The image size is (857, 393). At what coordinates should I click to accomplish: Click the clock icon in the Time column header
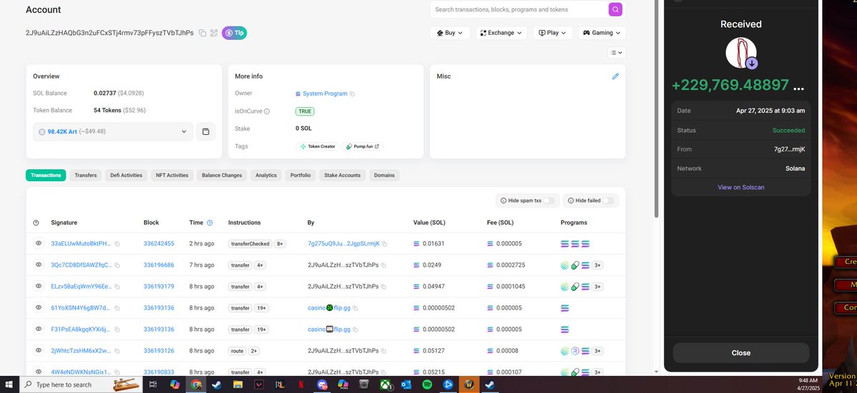(209, 223)
